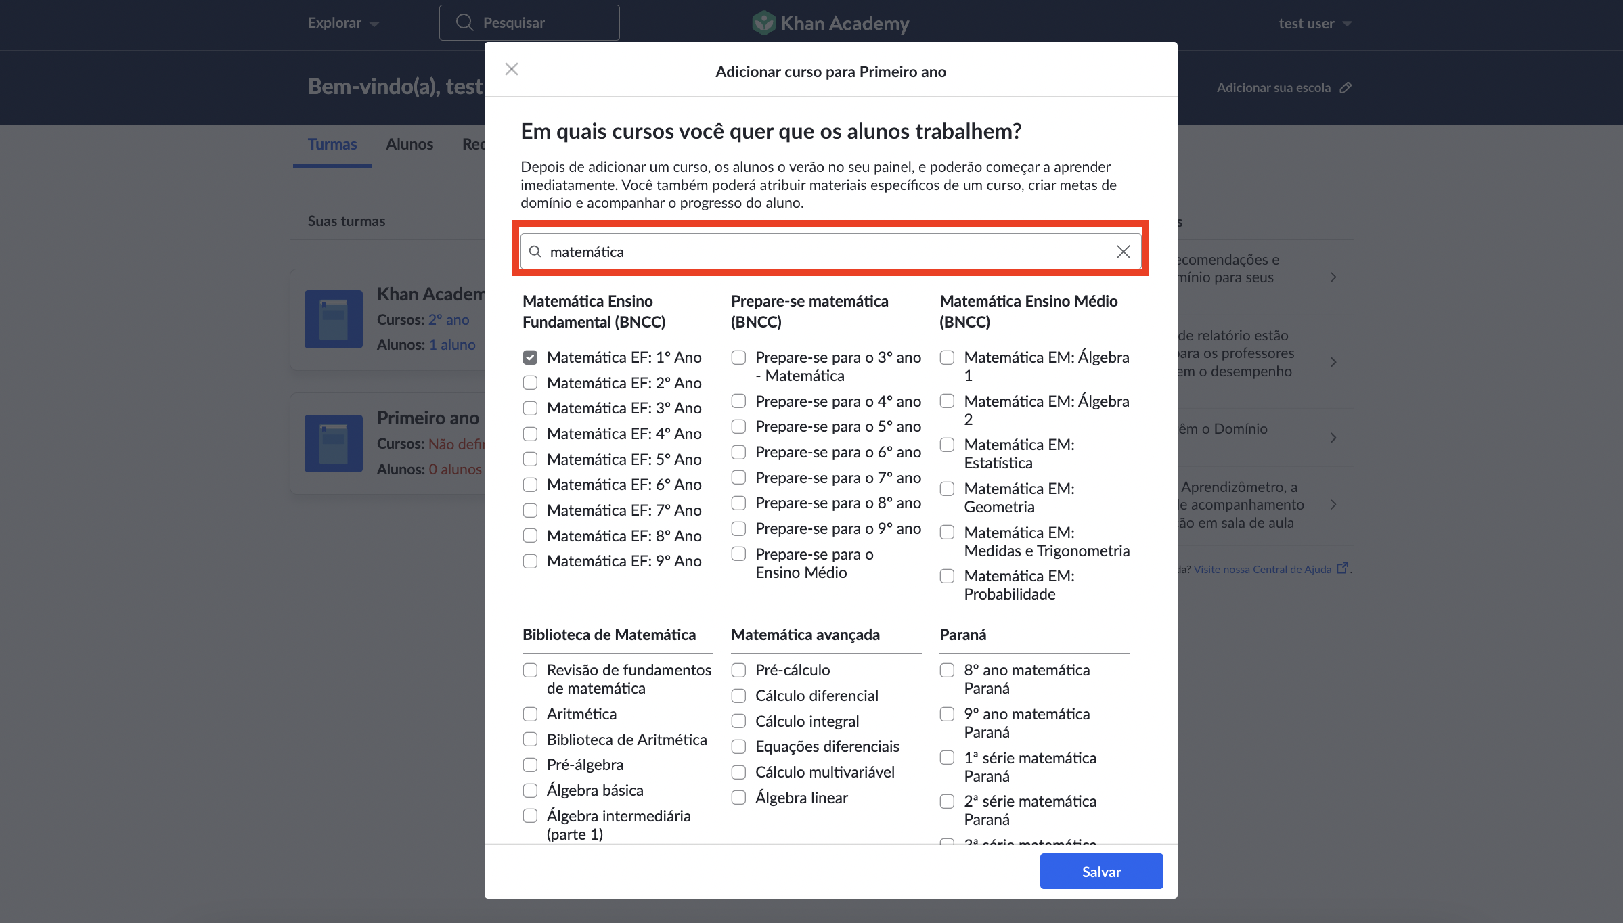Open the test user account dropdown
Screen dimensions: 1623x923
[1315, 23]
